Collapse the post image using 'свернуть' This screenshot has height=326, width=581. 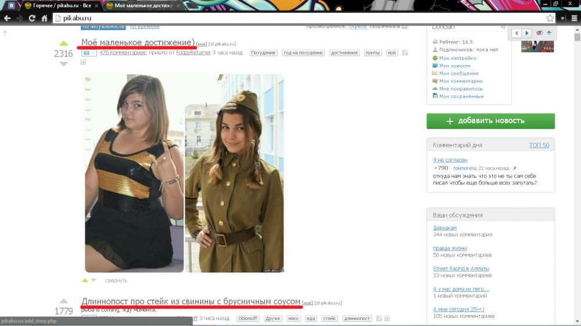click(x=116, y=281)
